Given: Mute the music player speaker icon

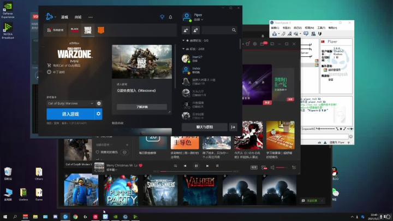Looking at the screenshot, I should pos(272,167).
